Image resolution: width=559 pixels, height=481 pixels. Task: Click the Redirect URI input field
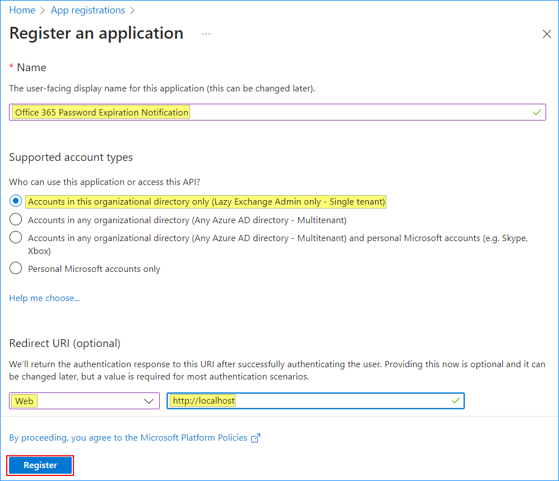pyautogui.click(x=316, y=401)
